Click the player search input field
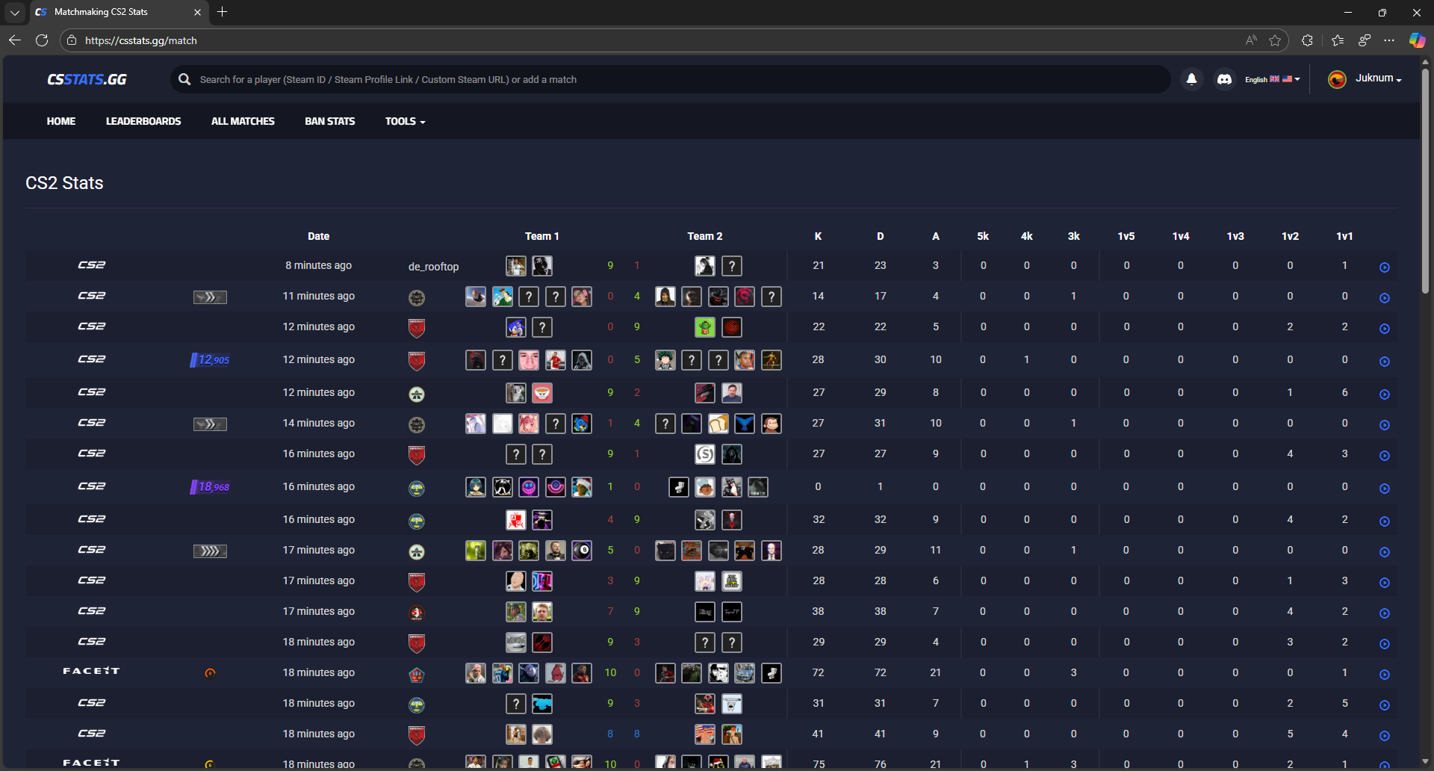 pyautogui.click(x=672, y=79)
